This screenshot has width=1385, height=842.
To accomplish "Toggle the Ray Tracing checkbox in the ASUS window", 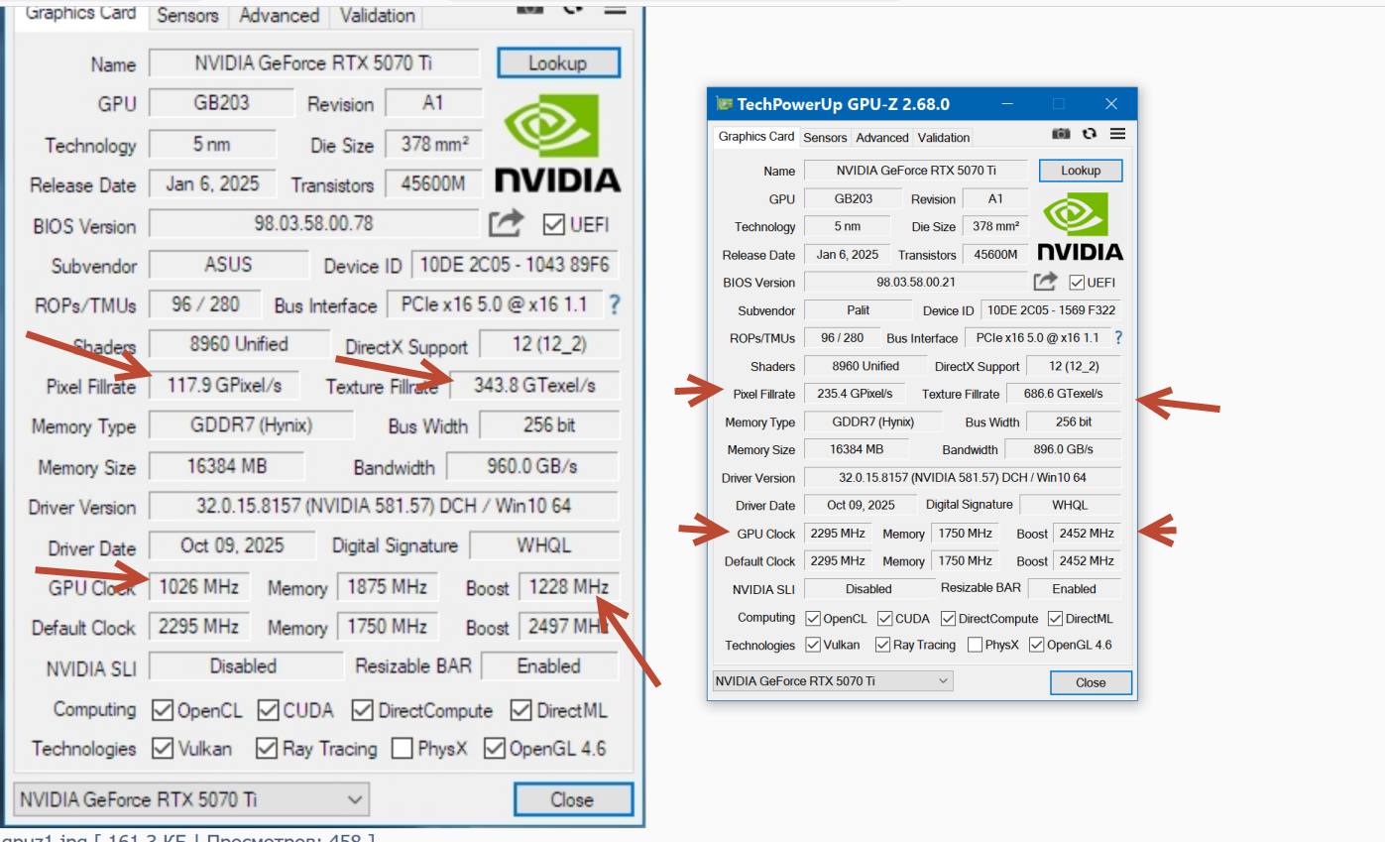I will 266,748.
